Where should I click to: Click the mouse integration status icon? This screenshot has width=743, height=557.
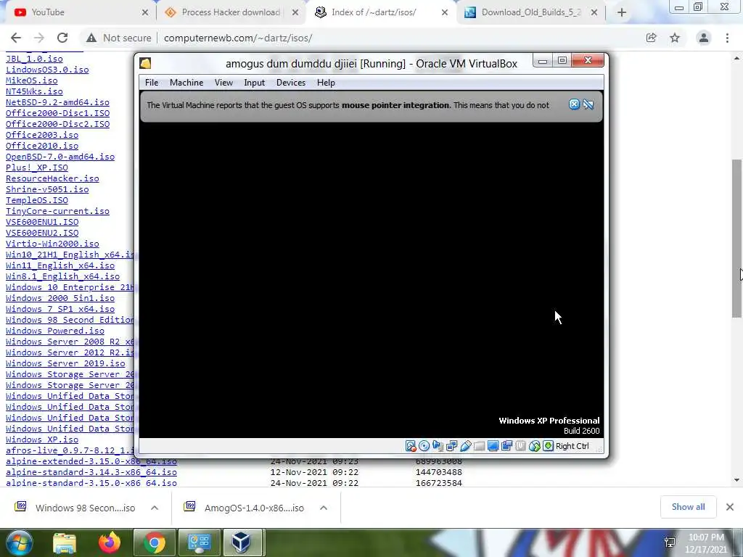[x=534, y=446]
